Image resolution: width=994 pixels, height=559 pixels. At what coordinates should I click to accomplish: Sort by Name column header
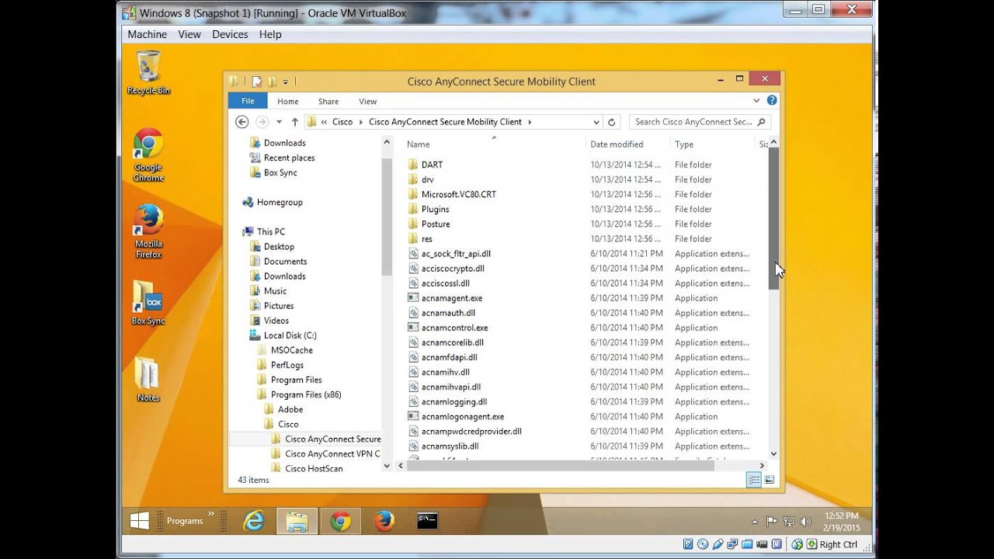click(418, 144)
